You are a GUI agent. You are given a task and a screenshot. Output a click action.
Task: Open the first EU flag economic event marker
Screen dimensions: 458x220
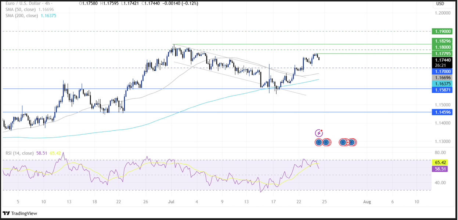tap(319, 142)
